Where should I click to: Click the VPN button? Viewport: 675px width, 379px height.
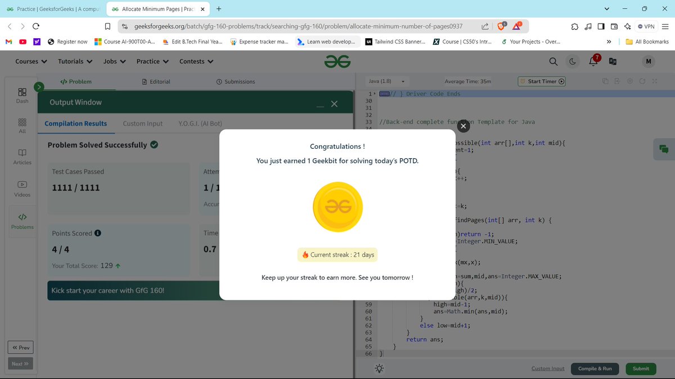click(x=646, y=26)
